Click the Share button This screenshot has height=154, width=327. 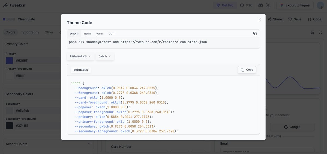coord(275,19)
